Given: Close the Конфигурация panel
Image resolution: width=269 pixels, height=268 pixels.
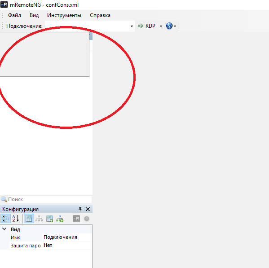Looking at the screenshot, I should click(88, 209).
